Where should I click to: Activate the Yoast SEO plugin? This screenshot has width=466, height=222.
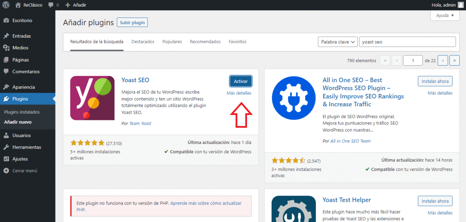point(241,81)
